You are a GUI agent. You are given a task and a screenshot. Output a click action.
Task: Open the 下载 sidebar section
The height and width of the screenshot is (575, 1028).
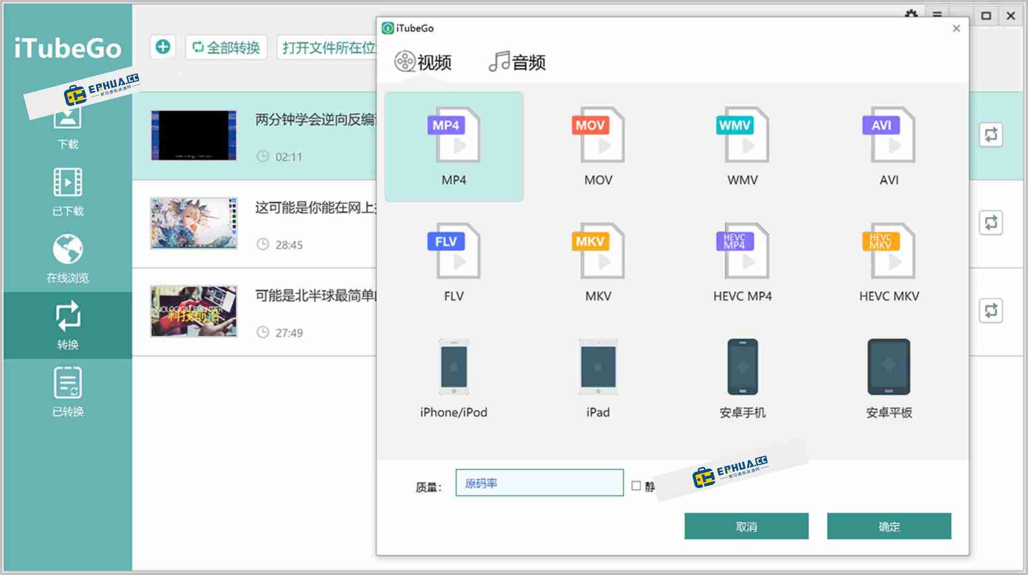(68, 128)
